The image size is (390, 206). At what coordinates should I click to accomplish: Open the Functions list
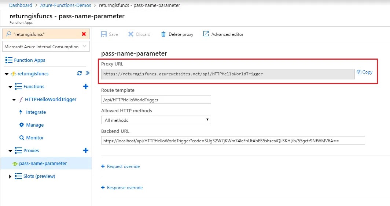click(x=34, y=86)
